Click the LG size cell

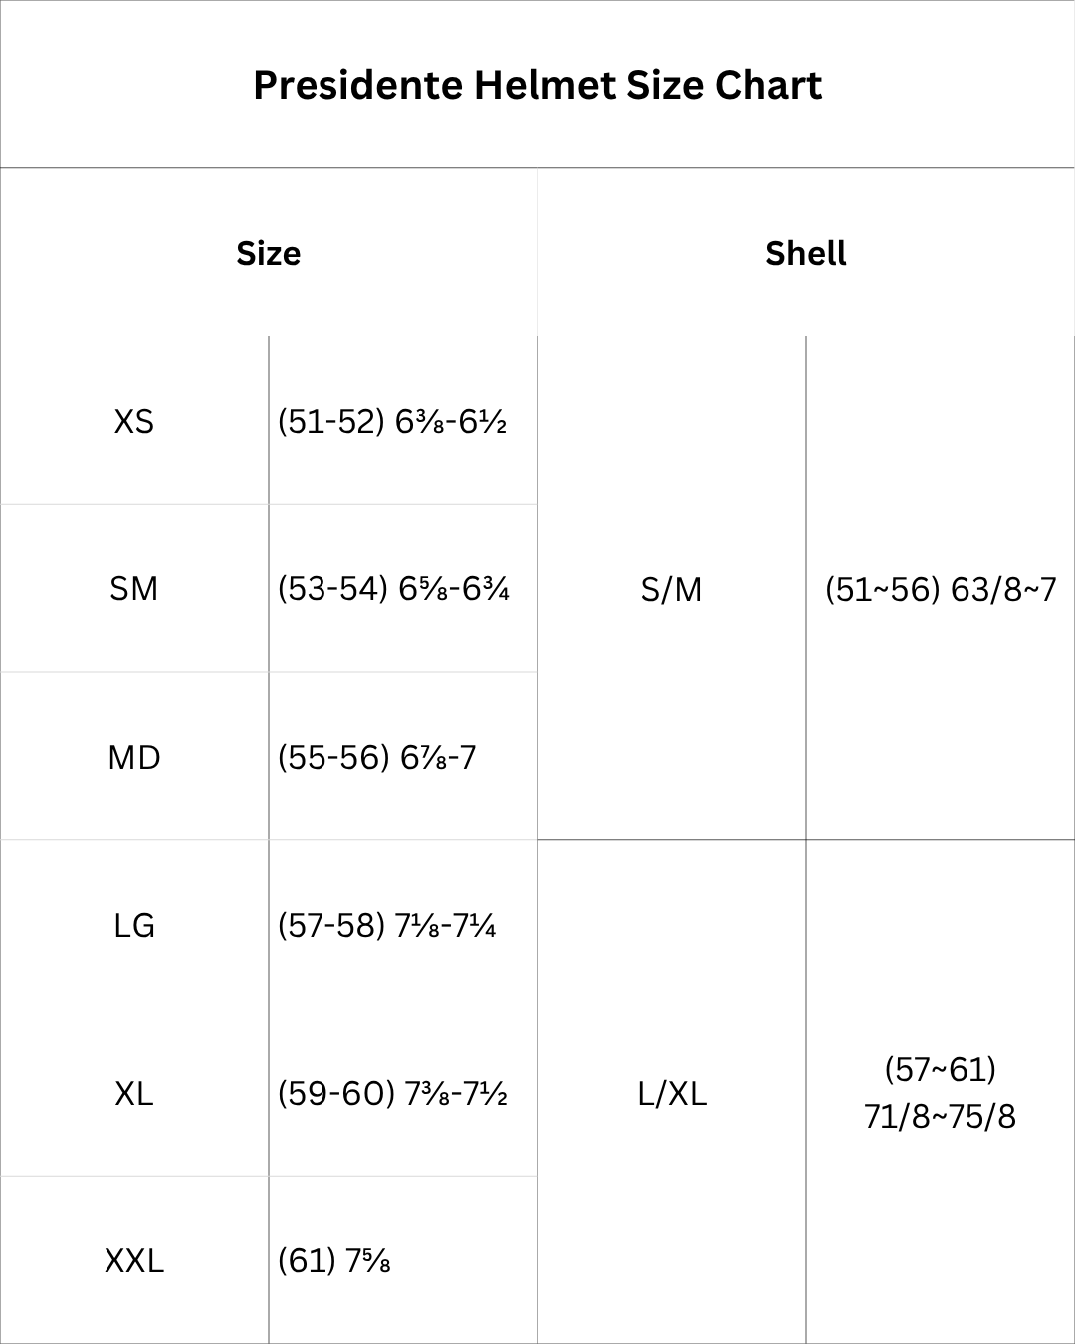[134, 926]
